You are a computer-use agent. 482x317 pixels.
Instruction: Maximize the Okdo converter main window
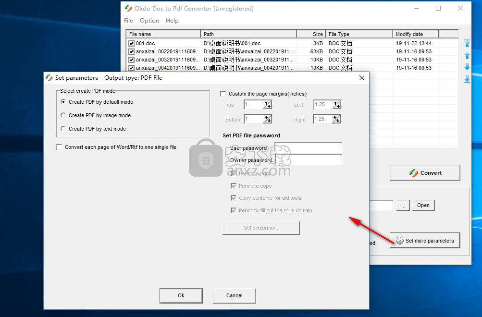(438, 8)
